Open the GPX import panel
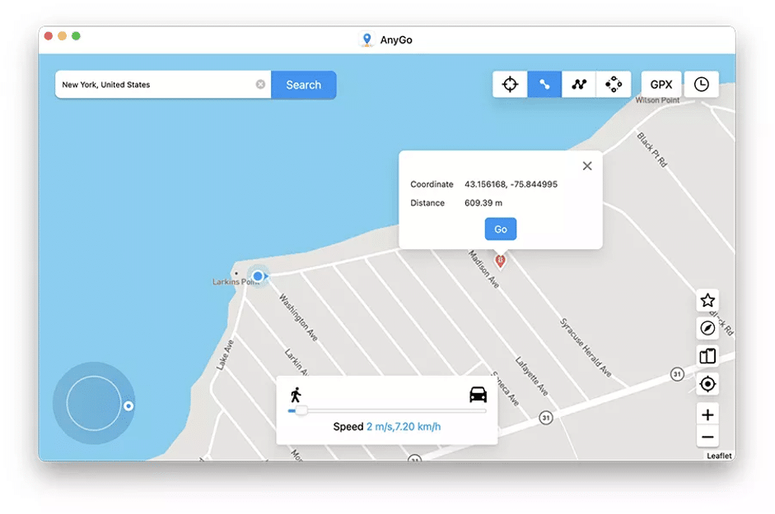 click(x=661, y=84)
